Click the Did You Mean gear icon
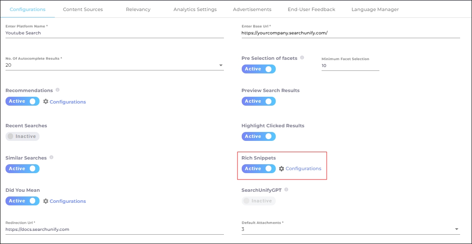This screenshot has height=244, width=472. [46, 201]
